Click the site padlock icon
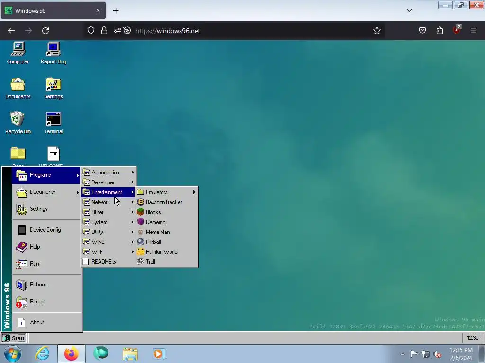The width and height of the screenshot is (485, 363). point(104,31)
